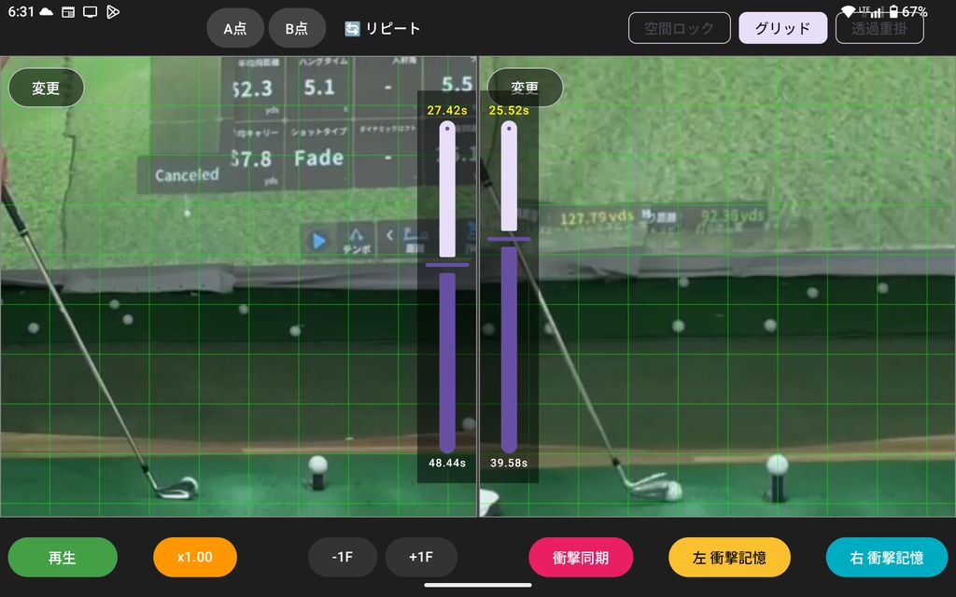The width and height of the screenshot is (956, 597).
Task: Click the repeat arrows icon
Action: click(x=352, y=29)
